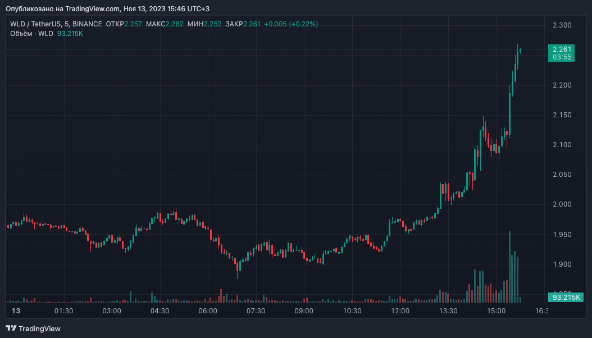Click the 06:00 time axis marker
592x338 pixels.
pos(208,310)
